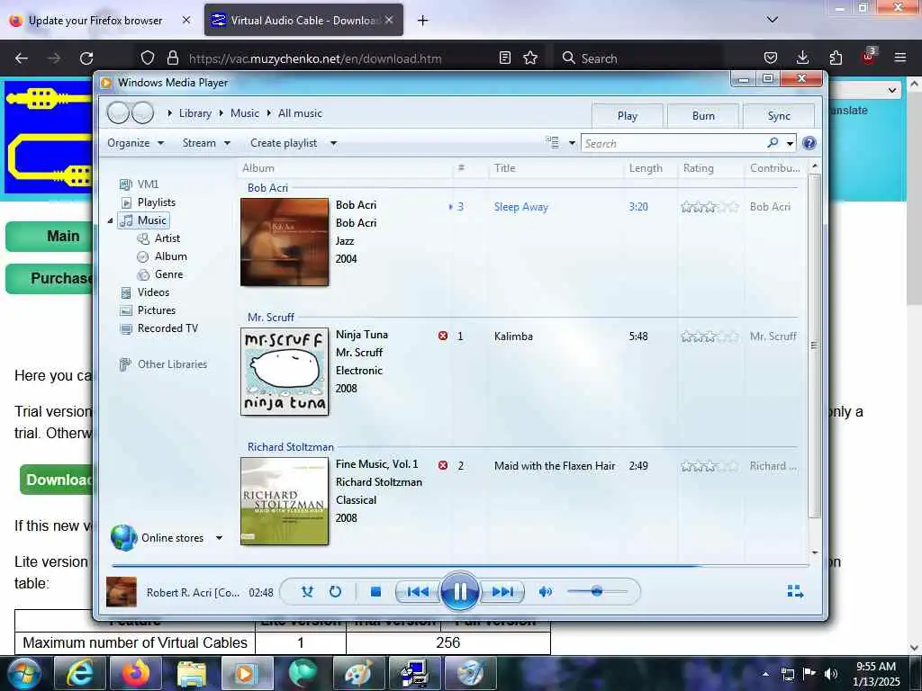This screenshot has width=922, height=691.
Task: Skip to the previous track
Action: pyautogui.click(x=418, y=592)
